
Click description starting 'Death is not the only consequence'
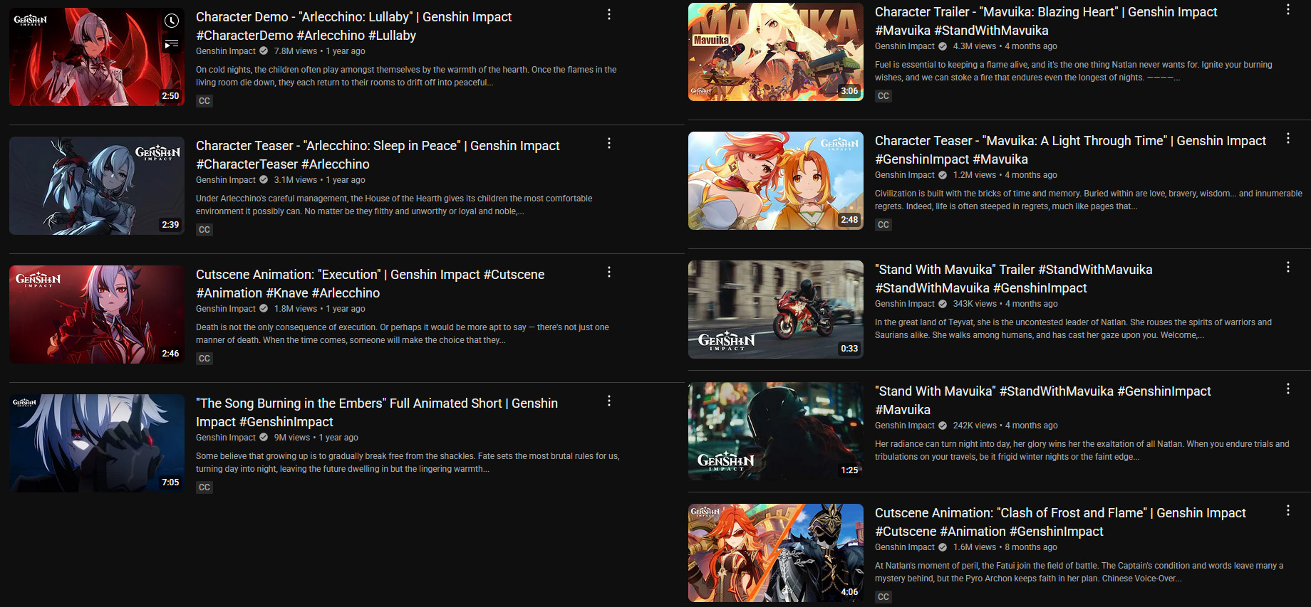pyautogui.click(x=403, y=334)
